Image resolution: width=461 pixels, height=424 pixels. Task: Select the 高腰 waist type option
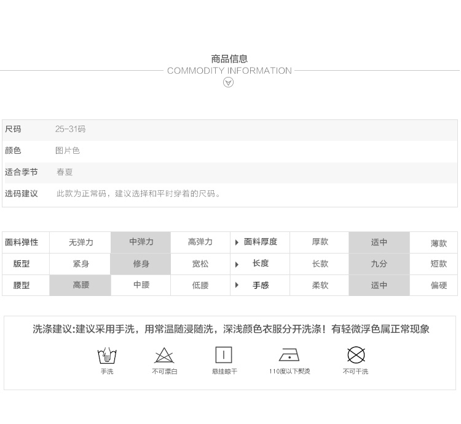(81, 285)
